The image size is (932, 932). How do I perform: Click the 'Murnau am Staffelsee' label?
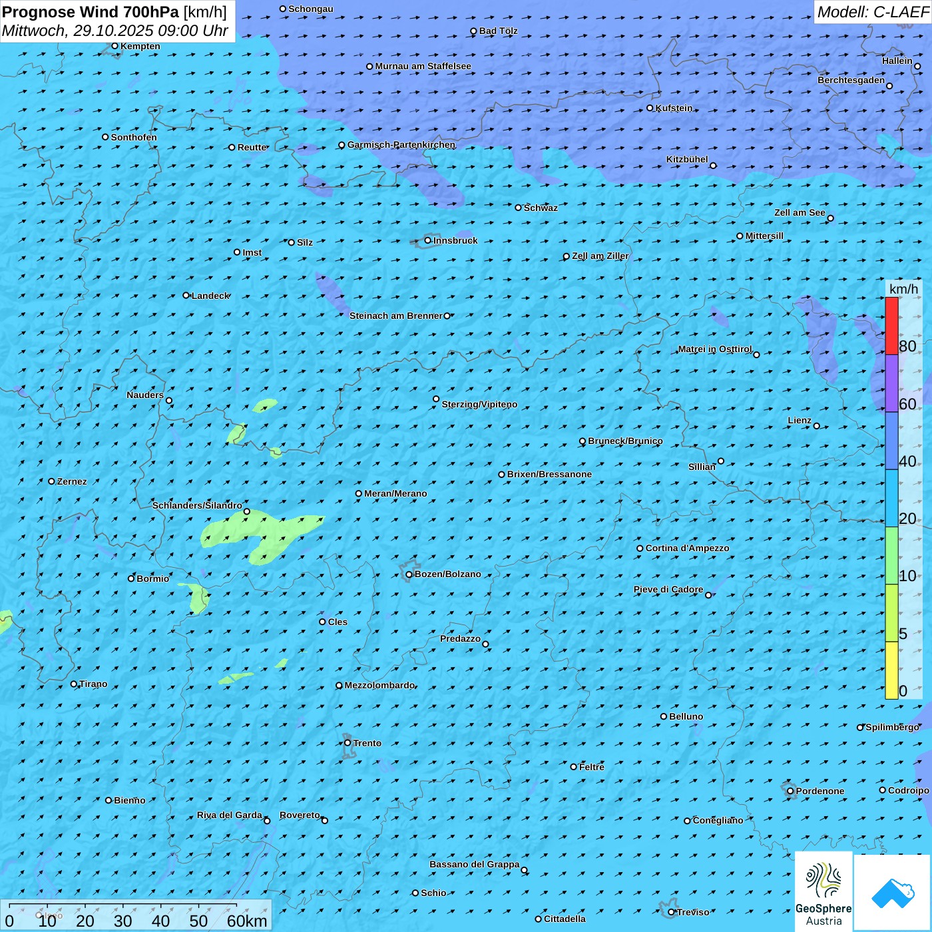point(423,66)
